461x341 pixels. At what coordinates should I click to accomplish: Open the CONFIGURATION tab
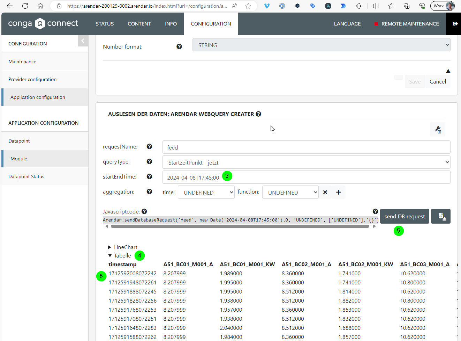[x=211, y=24]
